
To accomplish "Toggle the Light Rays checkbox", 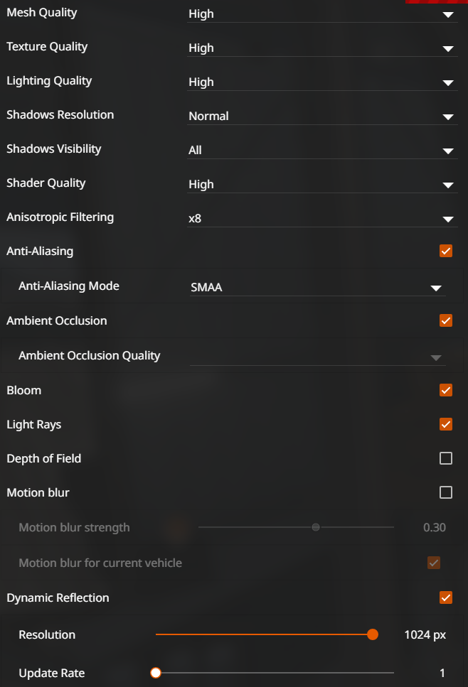I will pos(446,424).
